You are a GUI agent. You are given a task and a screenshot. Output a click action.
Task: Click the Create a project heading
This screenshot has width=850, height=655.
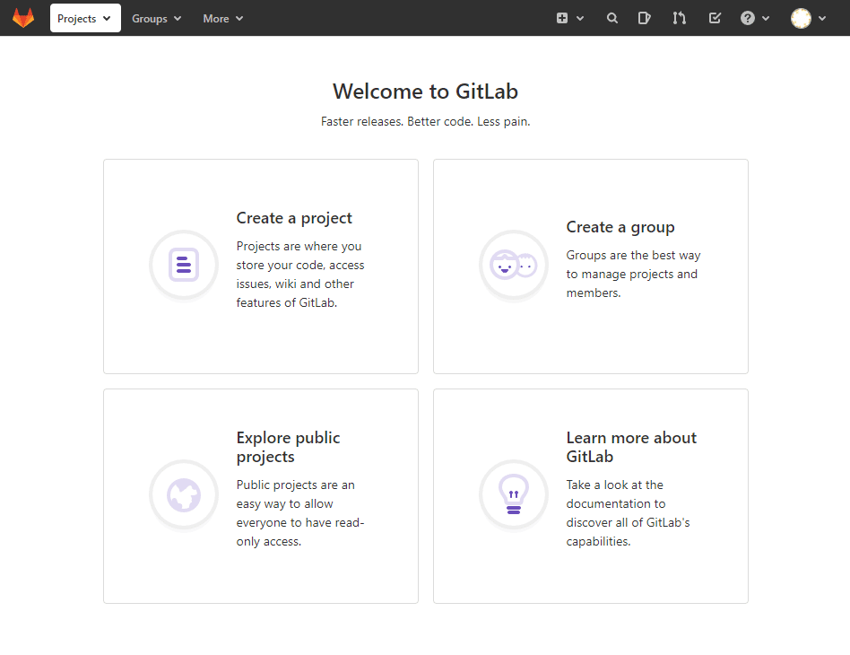[294, 218]
